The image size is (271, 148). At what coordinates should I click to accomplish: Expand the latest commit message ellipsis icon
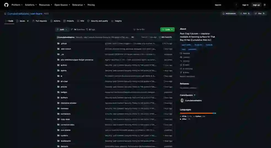pos(133,37)
